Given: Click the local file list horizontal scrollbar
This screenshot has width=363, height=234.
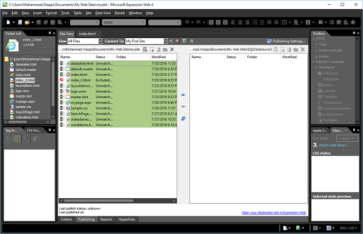Looking at the screenshot, I should (x=117, y=201).
